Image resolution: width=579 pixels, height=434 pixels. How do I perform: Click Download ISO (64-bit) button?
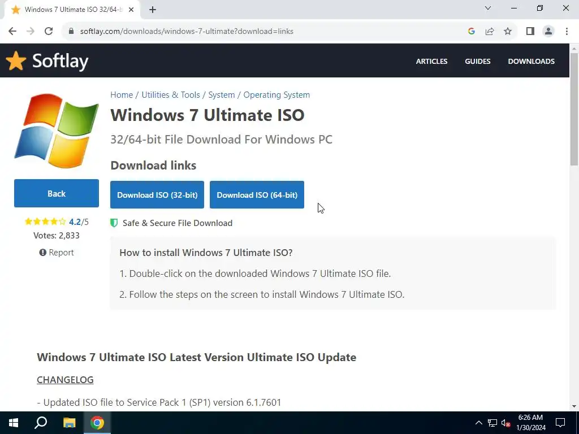click(x=257, y=195)
